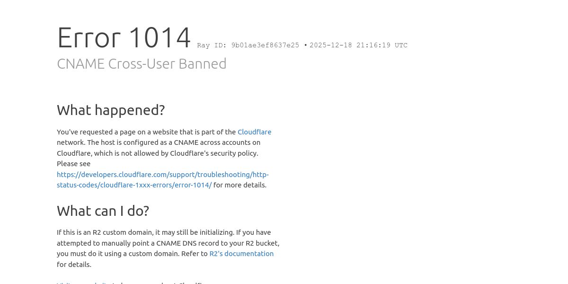Click the text 'for more details.'

tap(240, 185)
